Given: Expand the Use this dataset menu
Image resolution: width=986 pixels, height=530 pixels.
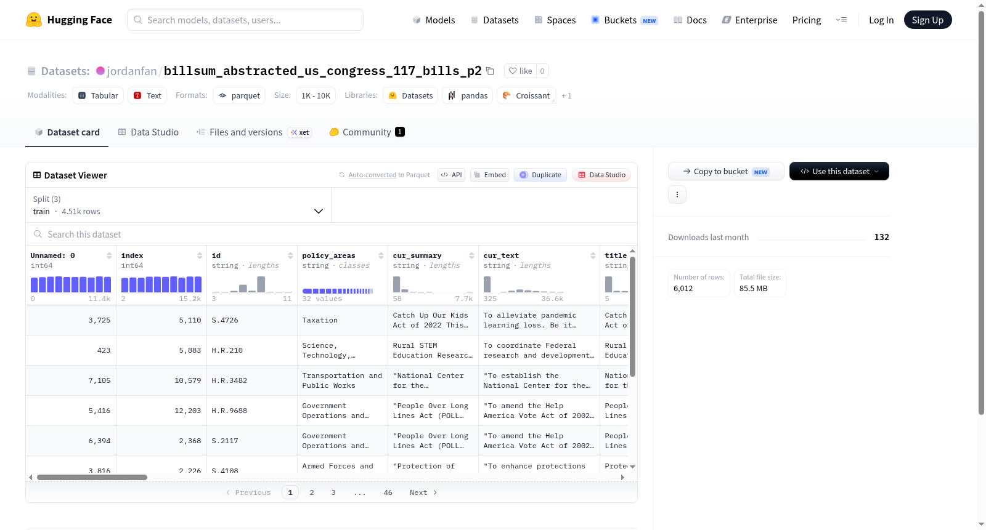Looking at the screenshot, I should coord(839,171).
